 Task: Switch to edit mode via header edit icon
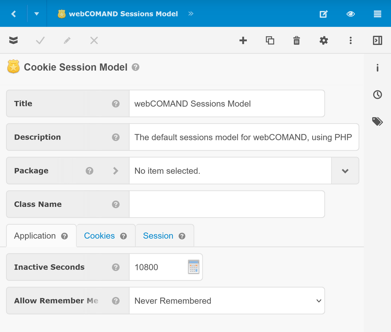323,14
